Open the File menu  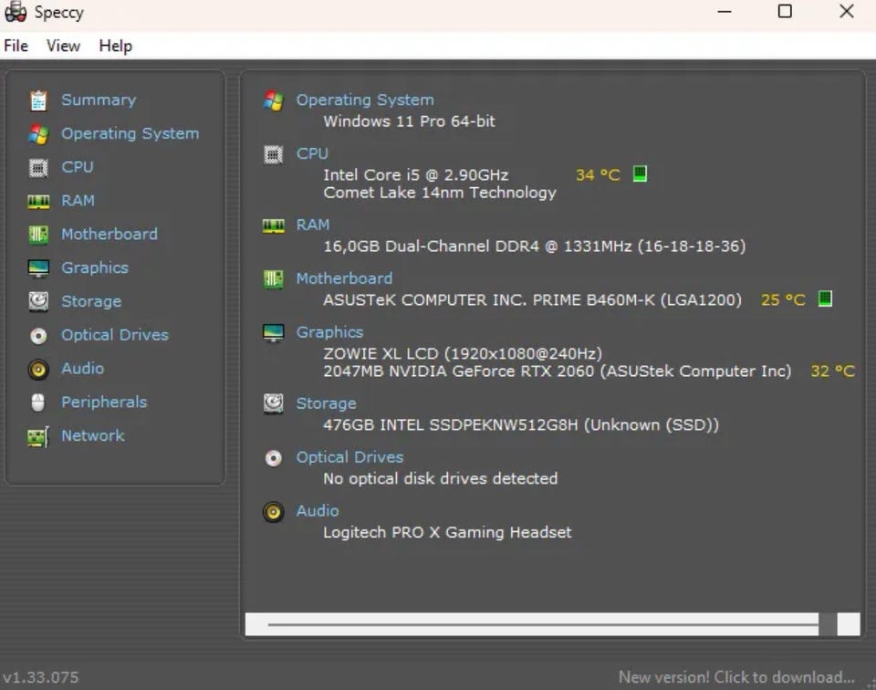16,46
